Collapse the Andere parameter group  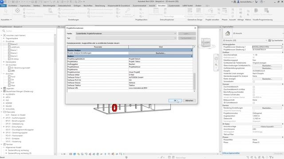tap(192, 56)
